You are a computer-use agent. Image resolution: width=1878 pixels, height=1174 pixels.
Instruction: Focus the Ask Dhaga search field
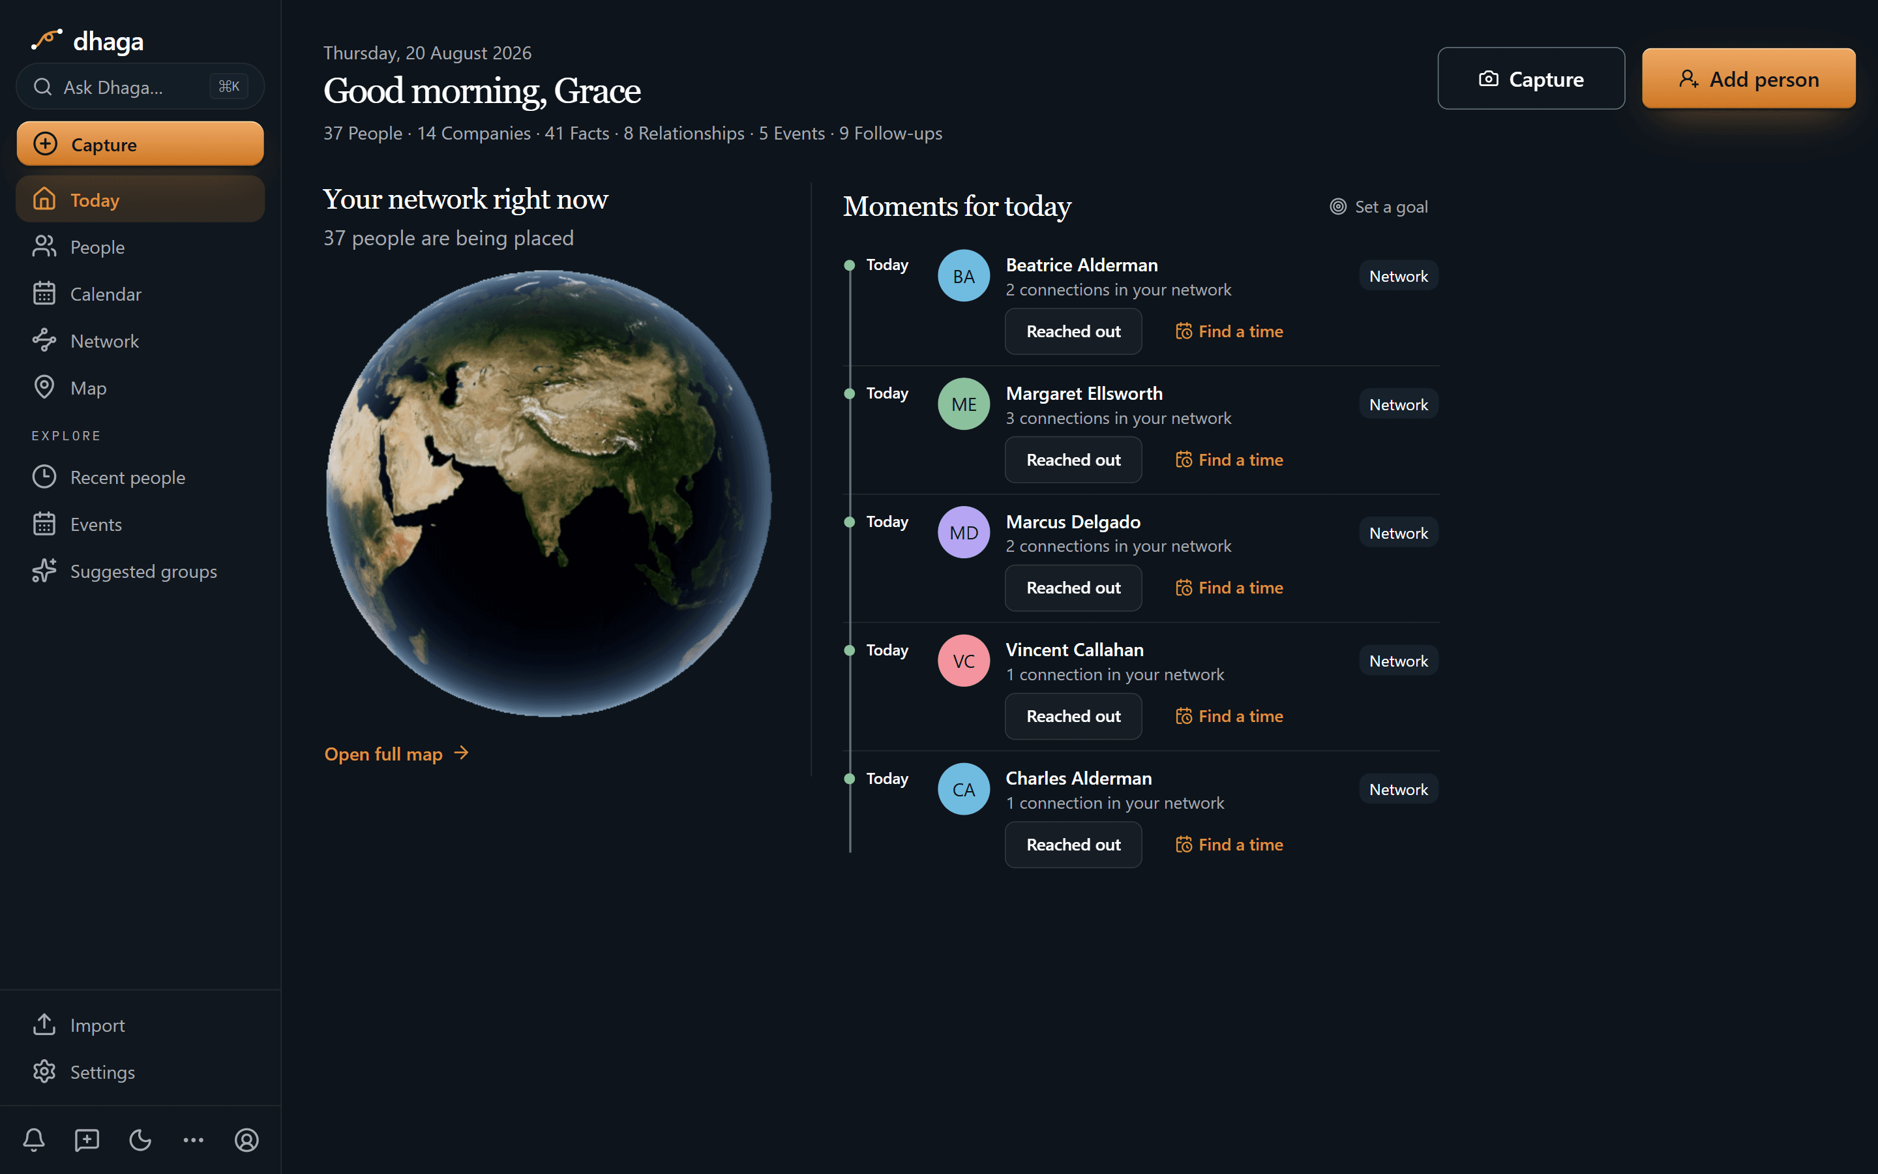coord(140,86)
